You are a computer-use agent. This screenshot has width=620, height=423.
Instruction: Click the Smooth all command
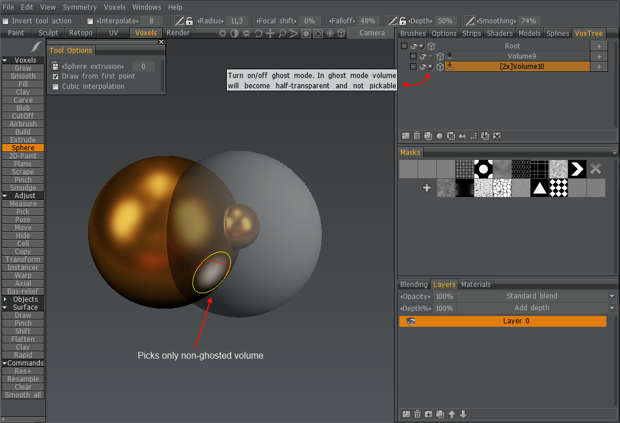23,395
